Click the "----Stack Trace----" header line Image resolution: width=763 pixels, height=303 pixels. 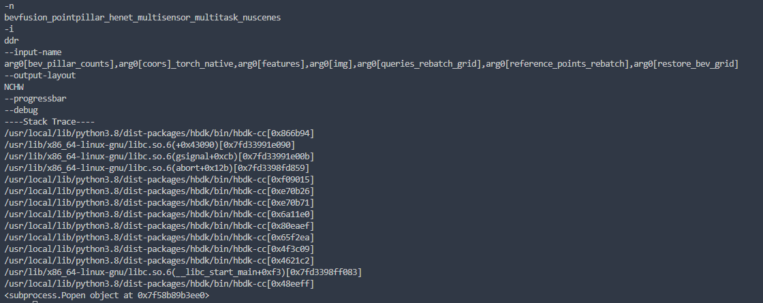(x=49, y=121)
